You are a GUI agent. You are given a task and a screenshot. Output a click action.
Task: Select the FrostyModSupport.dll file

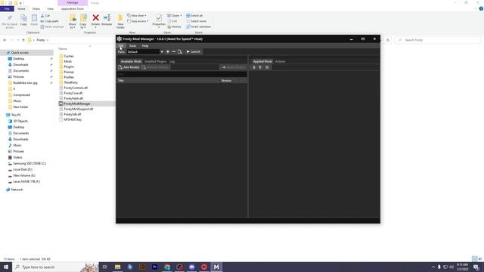pos(79,109)
